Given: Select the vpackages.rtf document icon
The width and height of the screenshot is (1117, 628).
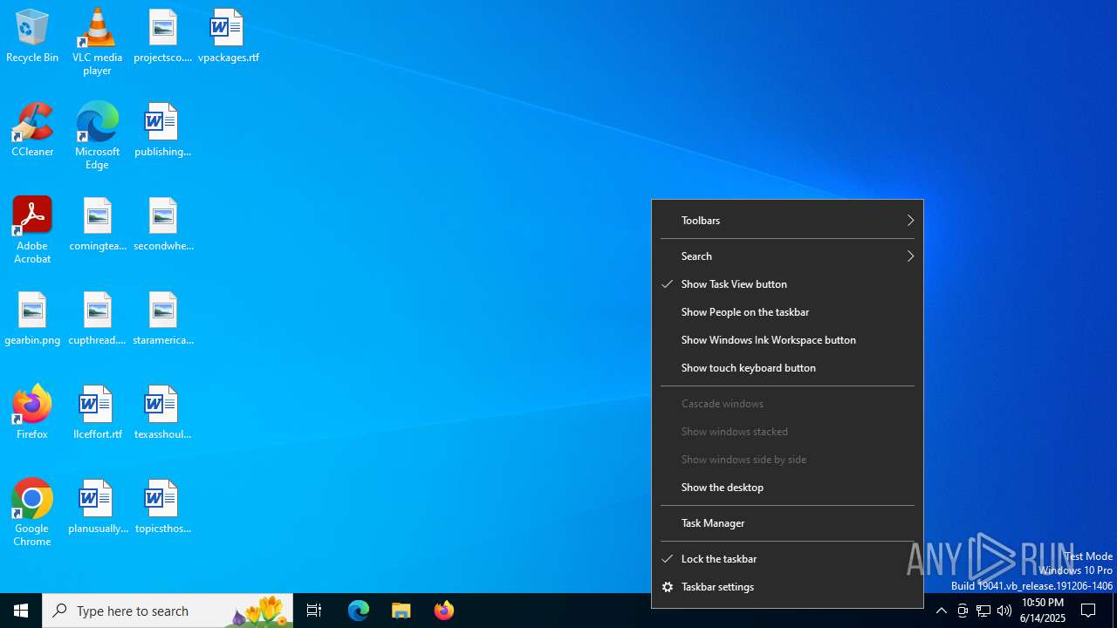Looking at the screenshot, I should (228, 37).
